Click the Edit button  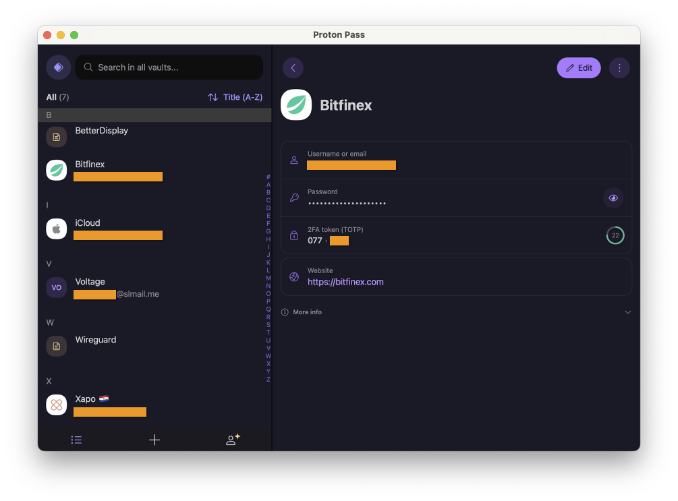coord(579,68)
